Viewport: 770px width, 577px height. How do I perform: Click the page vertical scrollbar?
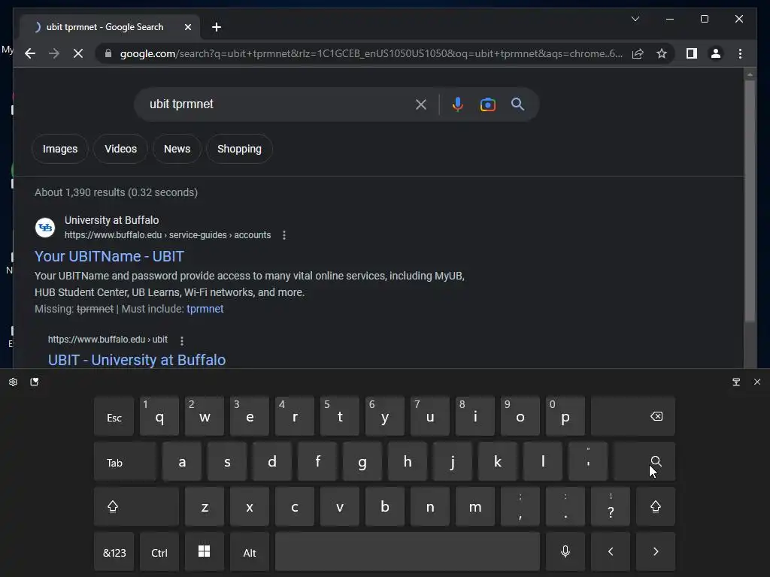coord(750,200)
